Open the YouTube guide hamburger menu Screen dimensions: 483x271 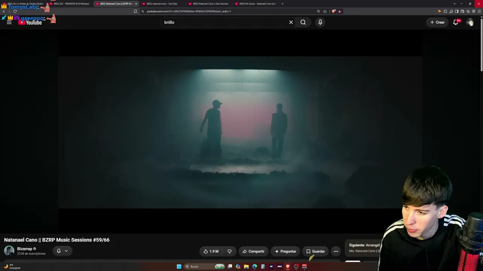[x=9, y=22]
